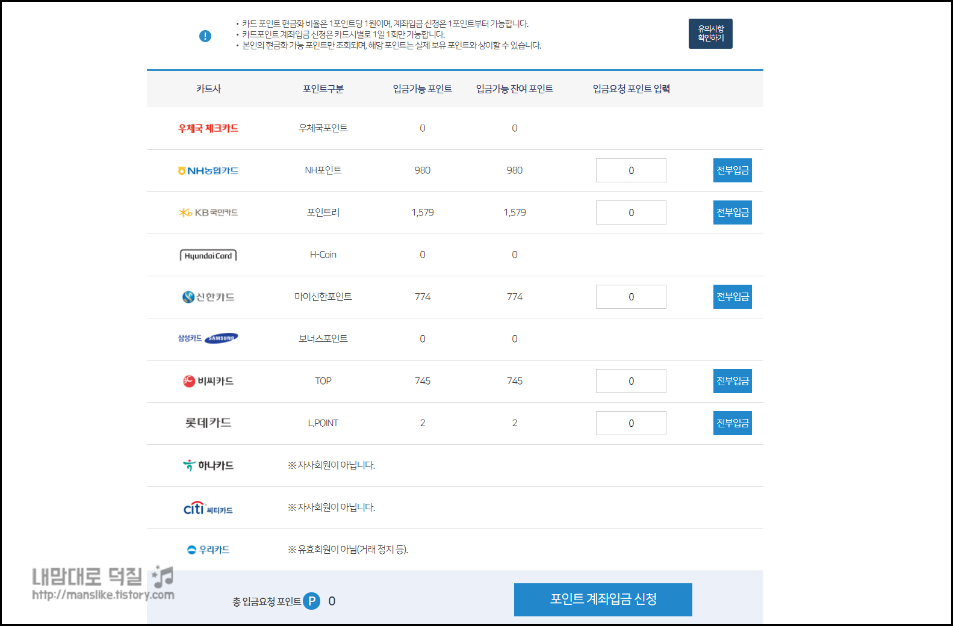Click the 씨티카드 non-member notice text
This screenshot has width=953, height=626.
[x=332, y=507]
